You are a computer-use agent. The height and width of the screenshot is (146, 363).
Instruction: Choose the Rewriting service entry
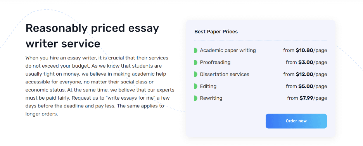click(211, 98)
